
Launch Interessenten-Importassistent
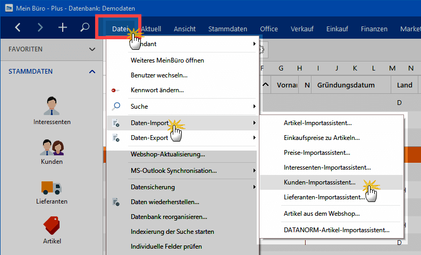pos(331,168)
